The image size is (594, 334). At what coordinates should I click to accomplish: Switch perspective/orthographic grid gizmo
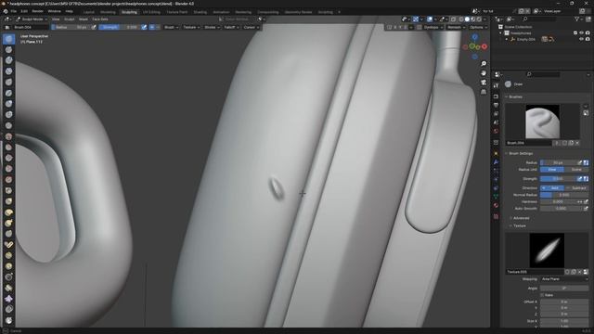[484, 92]
